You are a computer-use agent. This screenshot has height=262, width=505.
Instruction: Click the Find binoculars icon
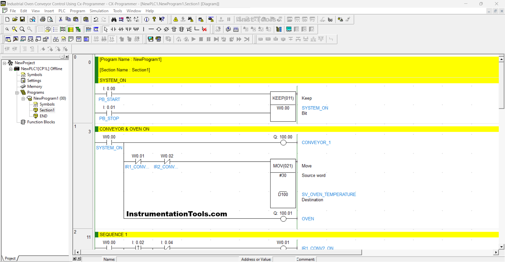(x=114, y=19)
